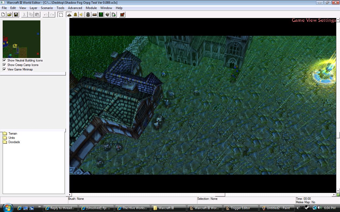Image resolution: width=340 pixels, height=212 pixels.
Task: Click the minimap preview thumbnail
Action: pyautogui.click(x=22, y=39)
